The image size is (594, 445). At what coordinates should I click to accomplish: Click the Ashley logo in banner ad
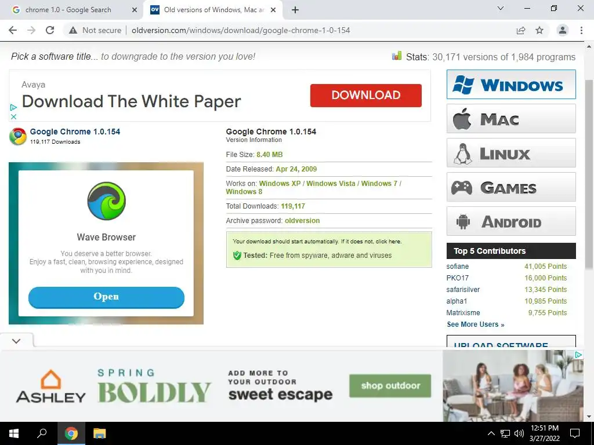(51, 386)
